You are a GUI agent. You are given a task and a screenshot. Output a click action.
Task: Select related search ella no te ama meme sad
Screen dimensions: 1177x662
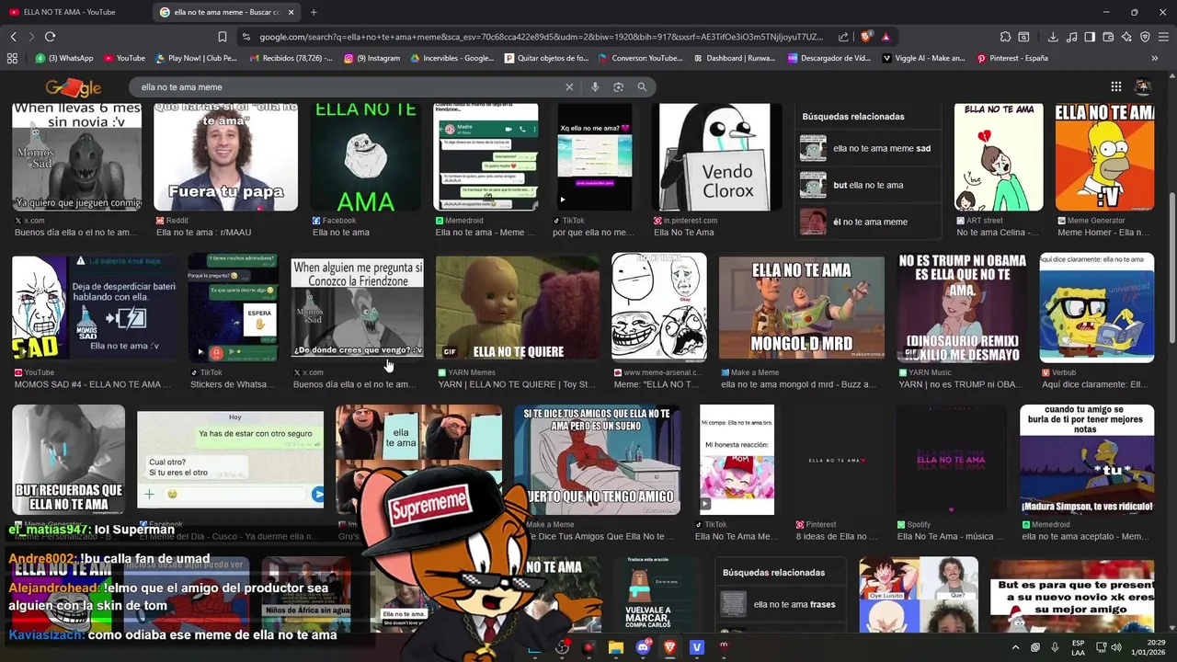point(868,148)
